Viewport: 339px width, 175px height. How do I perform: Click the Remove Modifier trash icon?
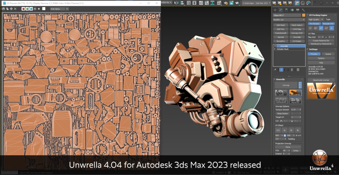[292, 70]
